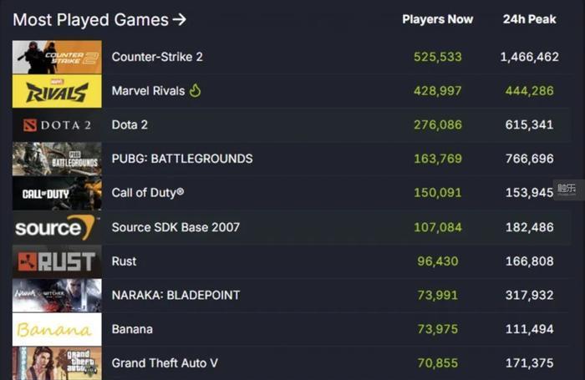
Task: Open the Most Played Games heading link
Action: tap(99, 19)
